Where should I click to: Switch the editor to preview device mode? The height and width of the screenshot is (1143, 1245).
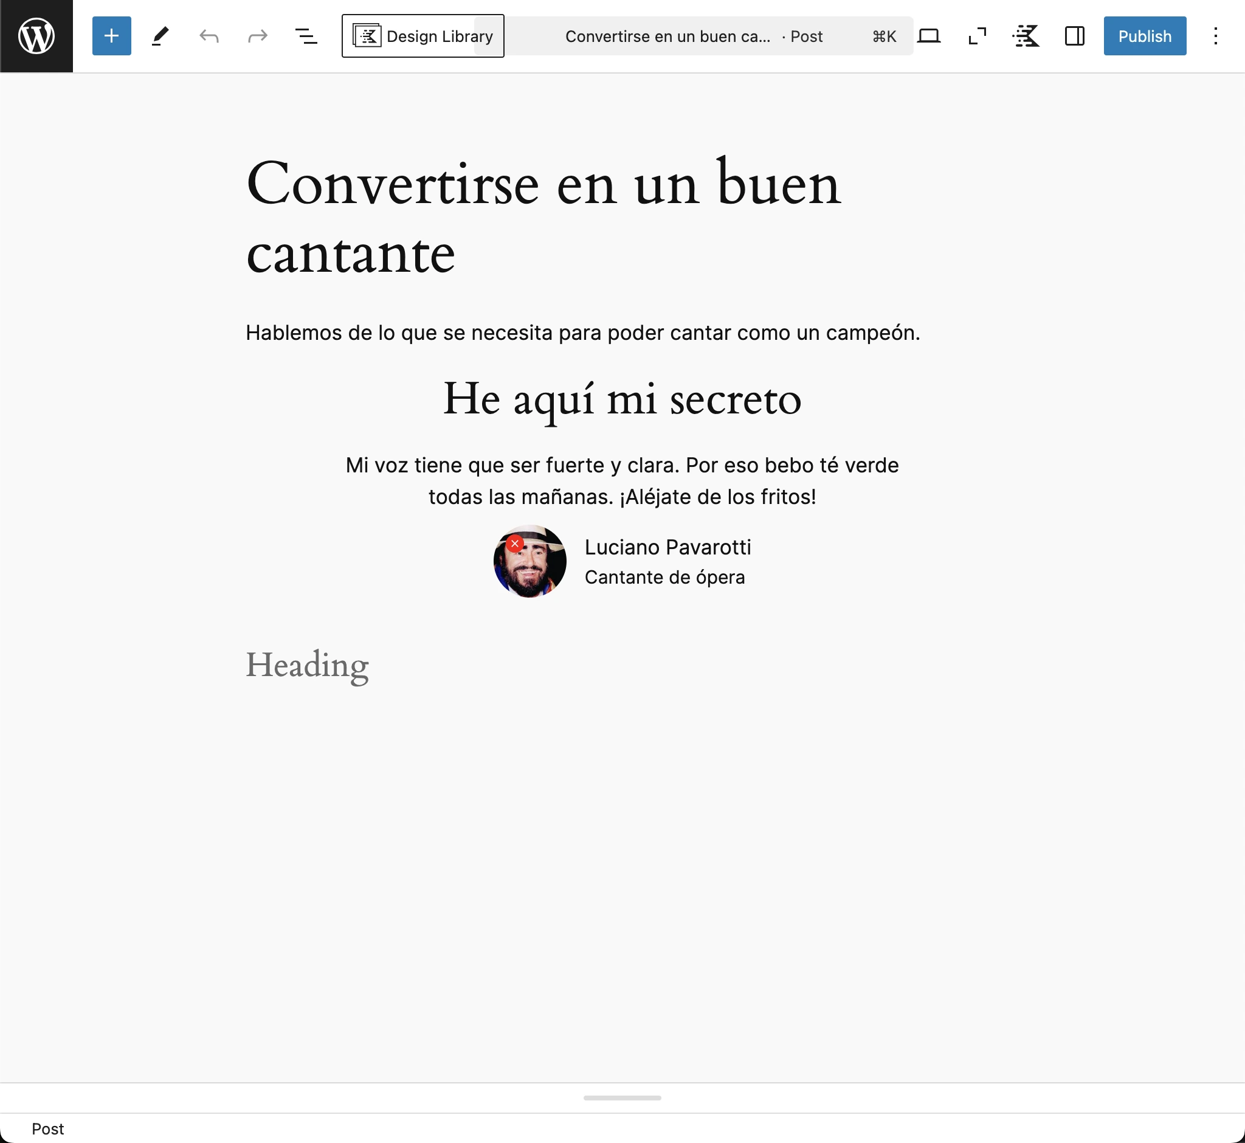[929, 36]
